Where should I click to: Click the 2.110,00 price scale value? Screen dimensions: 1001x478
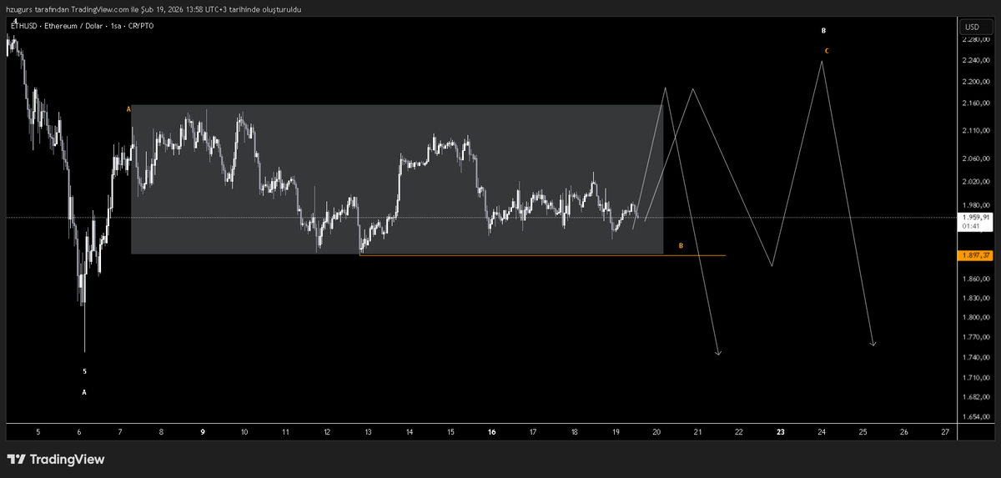click(x=976, y=131)
